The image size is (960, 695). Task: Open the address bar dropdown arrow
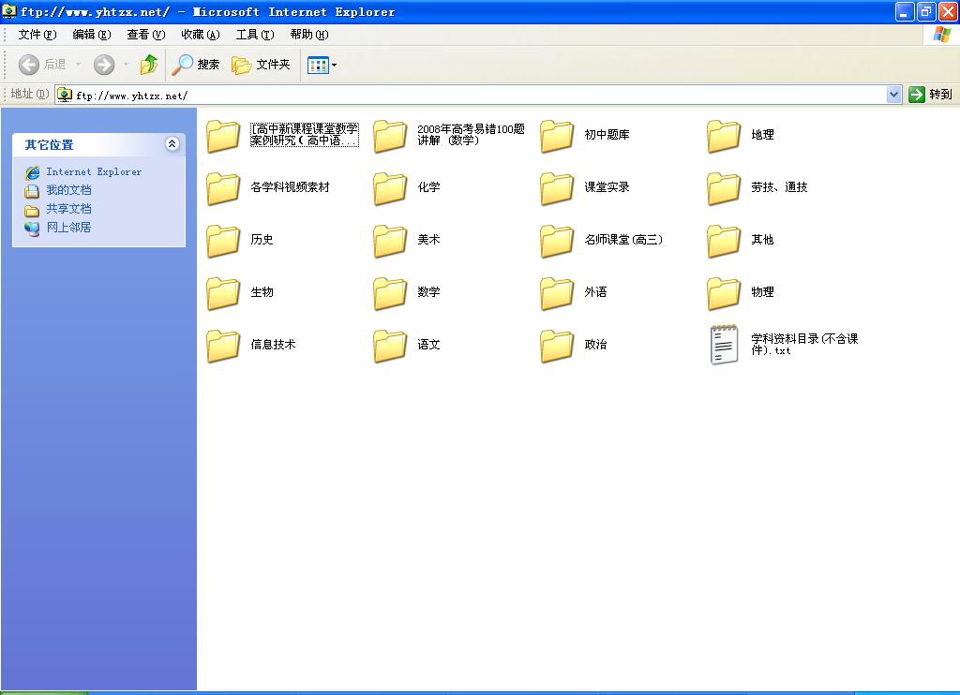pyautogui.click(x=893, y=95)
